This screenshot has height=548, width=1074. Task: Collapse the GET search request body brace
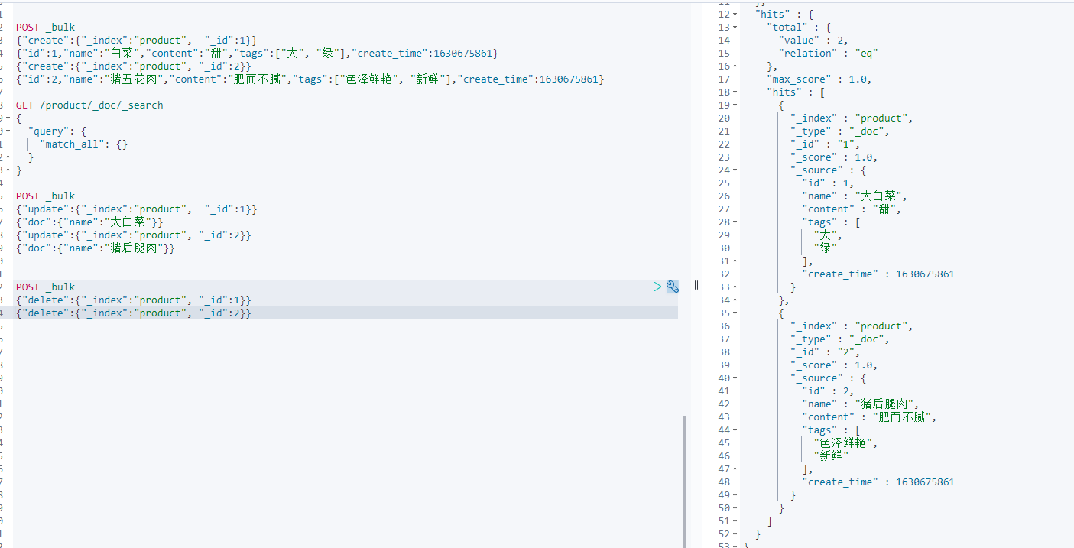(x=7, y=118)
